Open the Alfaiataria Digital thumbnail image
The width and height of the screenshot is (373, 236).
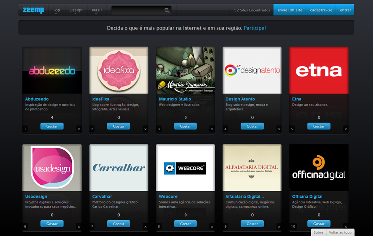point(252,167)
